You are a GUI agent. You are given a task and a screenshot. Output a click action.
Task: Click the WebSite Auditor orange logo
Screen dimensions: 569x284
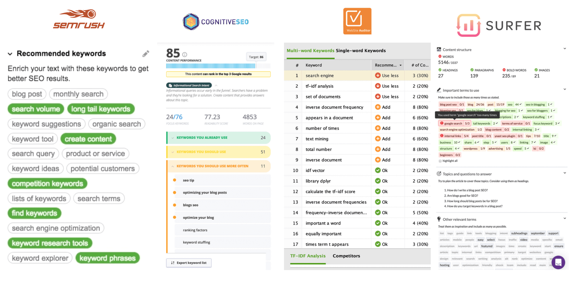pos(357,21)
